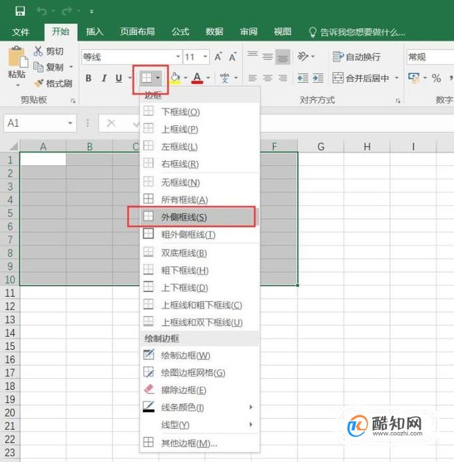This screenshot has height=462, width=454.
Task: Click the 绘制边框(W) pencil icon
Action: [148, 355]
